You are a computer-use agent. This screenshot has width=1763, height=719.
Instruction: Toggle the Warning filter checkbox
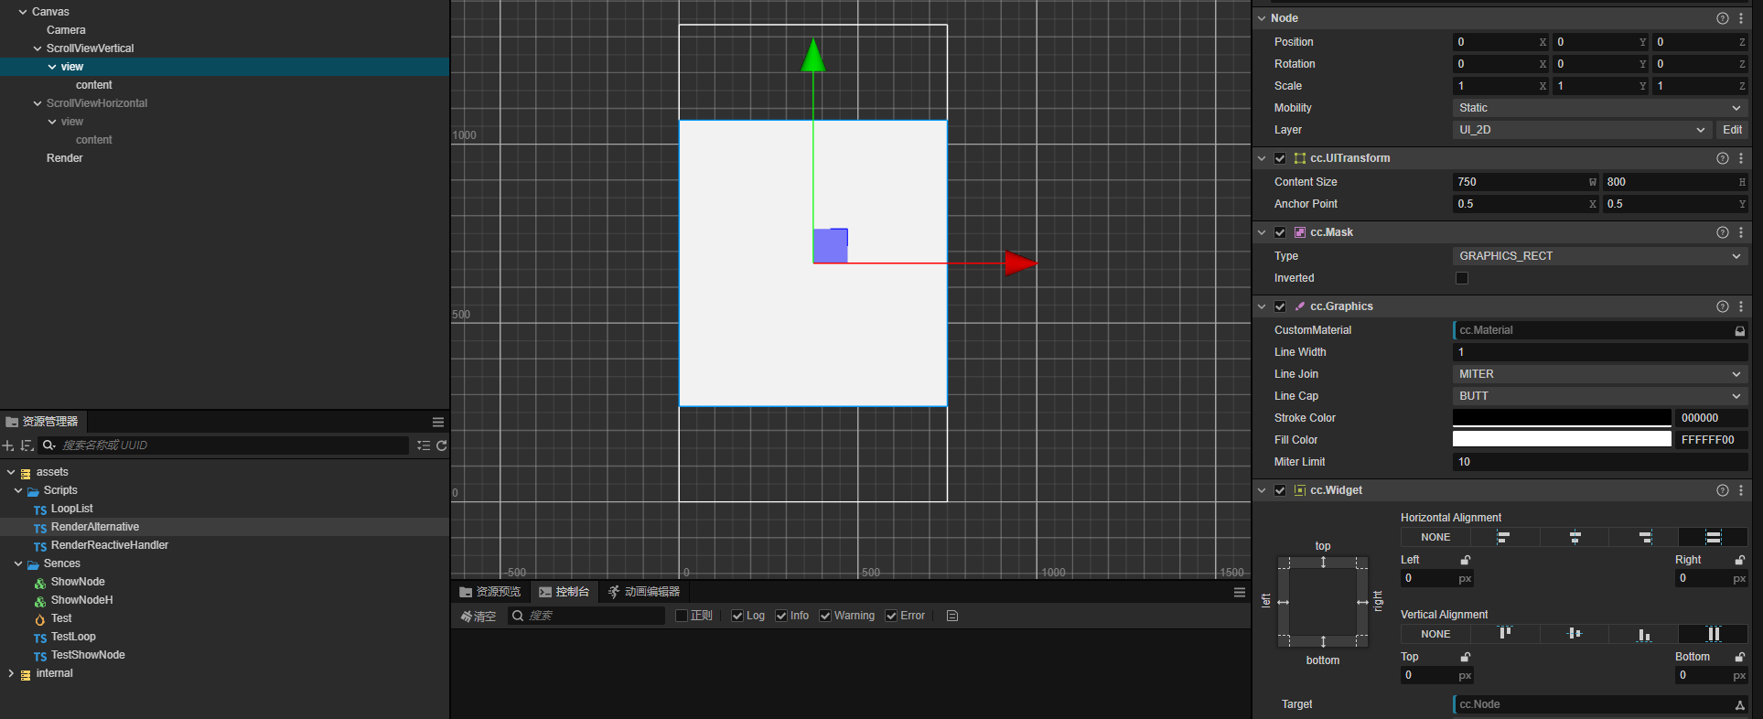825,616
